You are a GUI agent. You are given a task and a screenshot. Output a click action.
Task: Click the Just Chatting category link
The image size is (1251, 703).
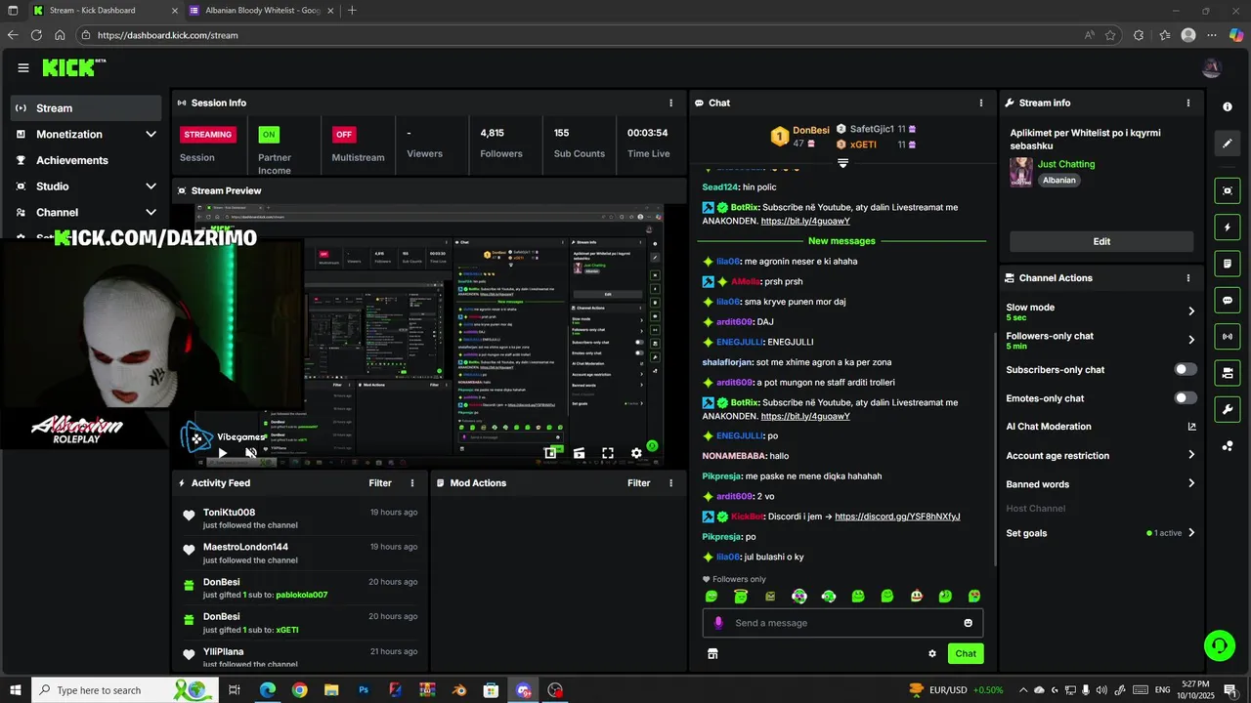(1066, 164)
